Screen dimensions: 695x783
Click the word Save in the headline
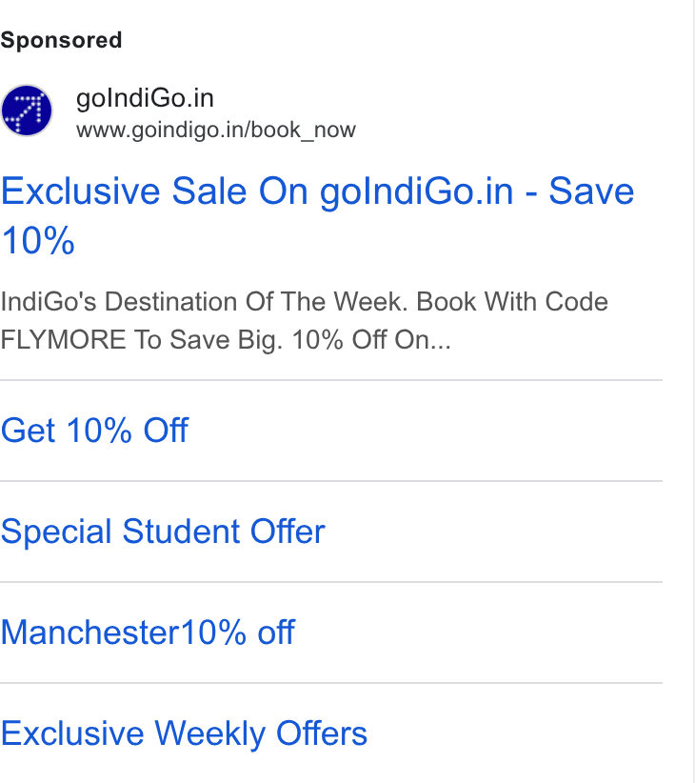coord(591,191)
